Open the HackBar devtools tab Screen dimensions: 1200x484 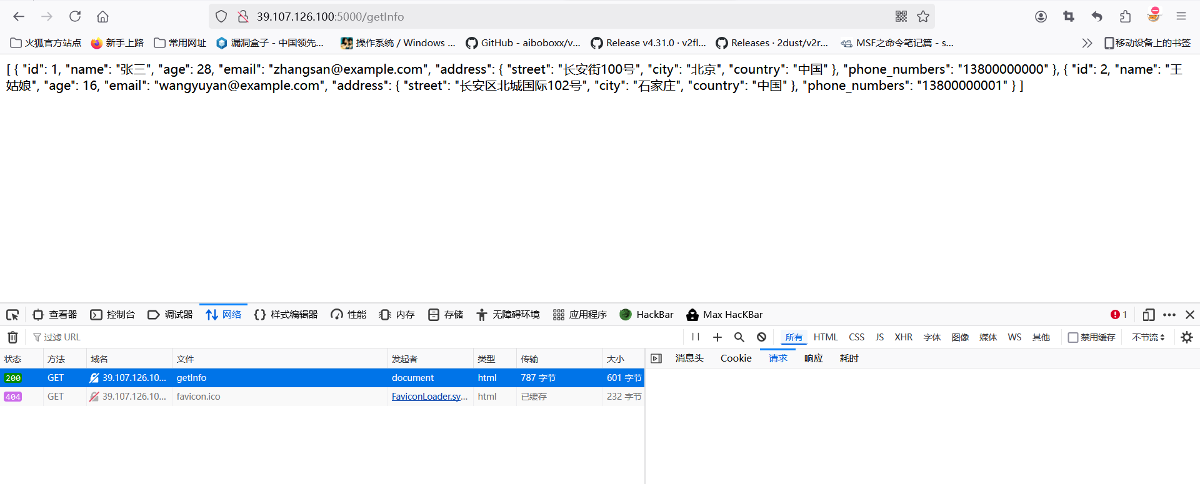[x=647, y=315]
